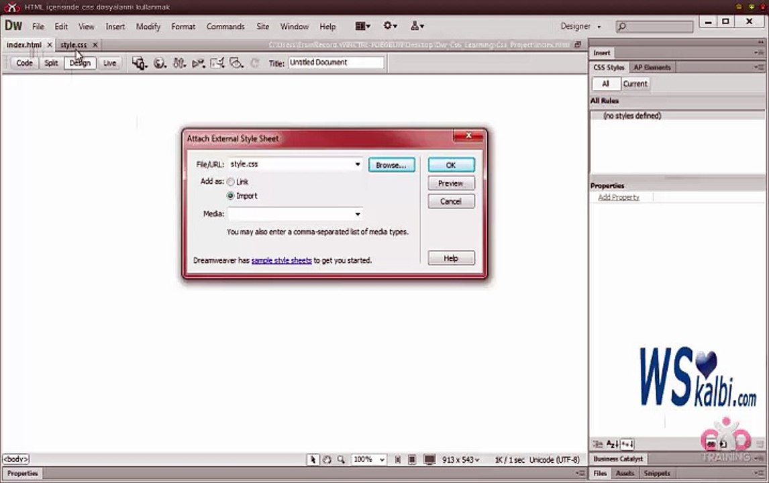Show Current CSS selection mode
769x483 pixels.
635,84
